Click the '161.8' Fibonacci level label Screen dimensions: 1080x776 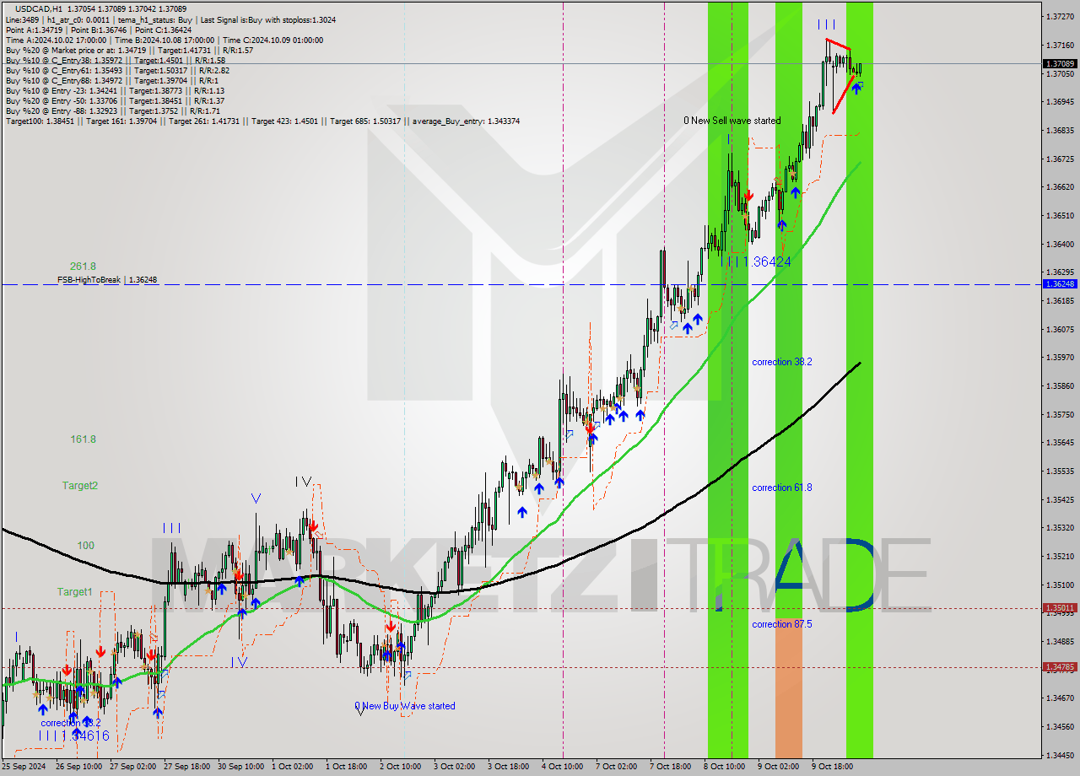click(83, 439)
